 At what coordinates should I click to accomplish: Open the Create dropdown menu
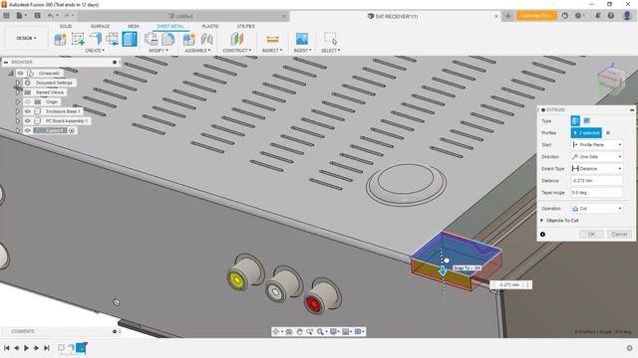(x=95, y=51)
